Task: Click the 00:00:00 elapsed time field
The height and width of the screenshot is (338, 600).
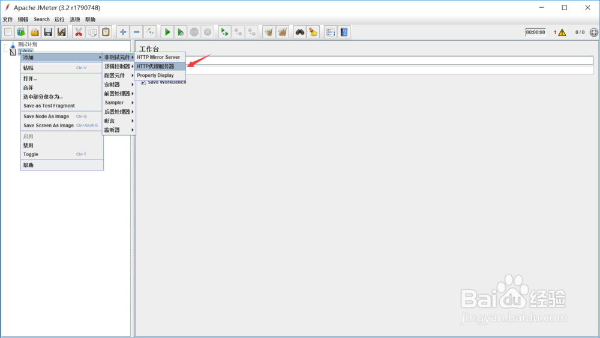Action: pyautogui.click(x=535, y=32)
